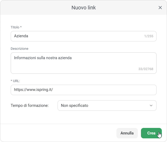Click the word 'Azienda' in the title field
The image size is (167, 142).
(x=21, y=36)
